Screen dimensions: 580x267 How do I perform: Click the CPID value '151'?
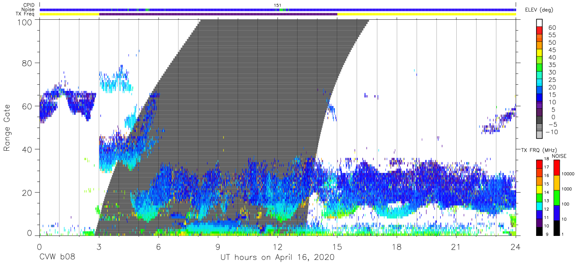278,5
